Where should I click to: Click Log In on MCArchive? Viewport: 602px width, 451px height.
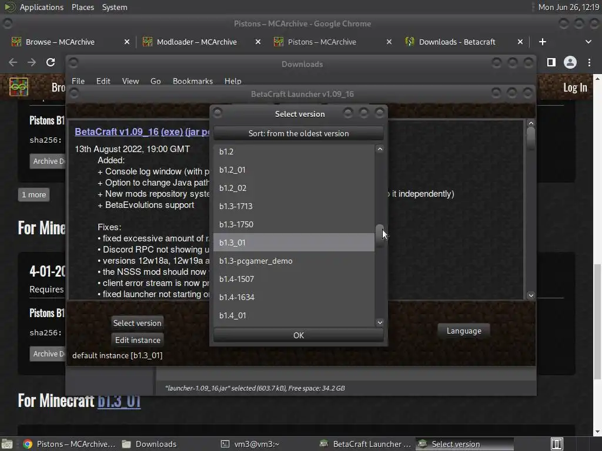click(575, 87)
